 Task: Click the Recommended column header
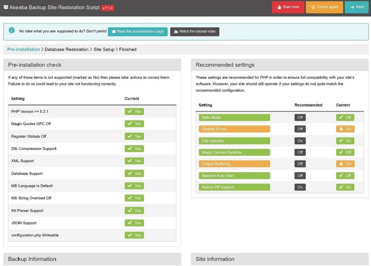pyautogui.click(x=308, y=105)
